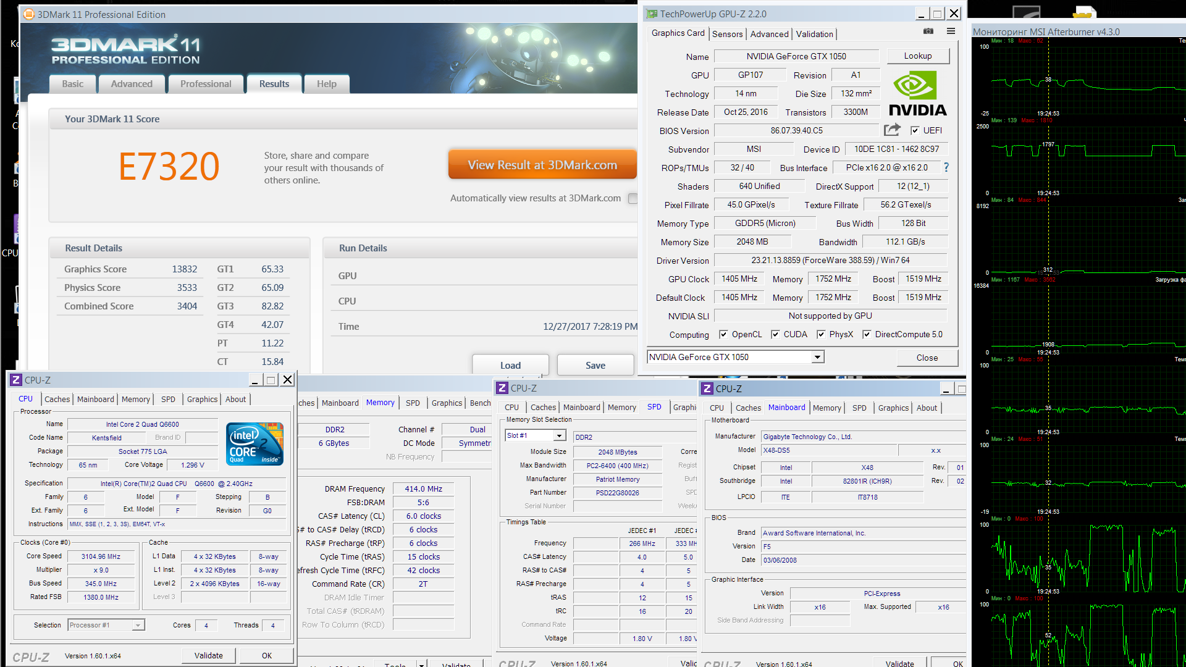Click the Close button in GPU-Z
Image resolution: width=1186 pixels, height=667 pixels.
(927, 358)
